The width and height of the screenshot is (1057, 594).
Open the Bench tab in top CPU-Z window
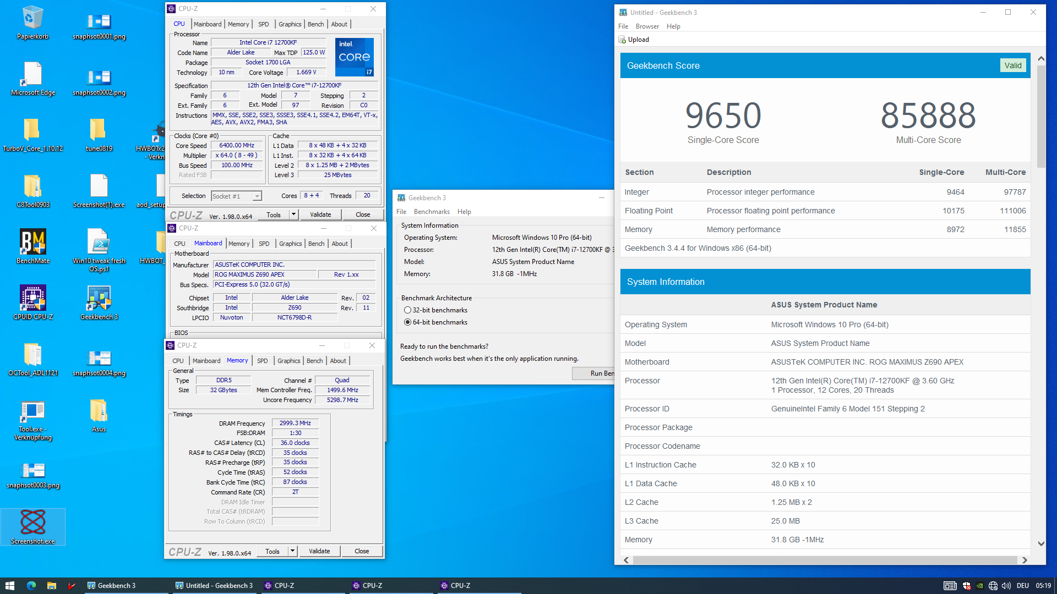(315, 24)
